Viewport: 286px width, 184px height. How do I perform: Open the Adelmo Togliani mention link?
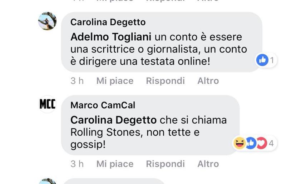[111, 37]
